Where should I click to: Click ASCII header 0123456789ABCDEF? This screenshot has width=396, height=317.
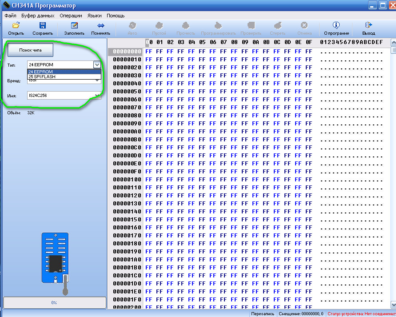352,42
